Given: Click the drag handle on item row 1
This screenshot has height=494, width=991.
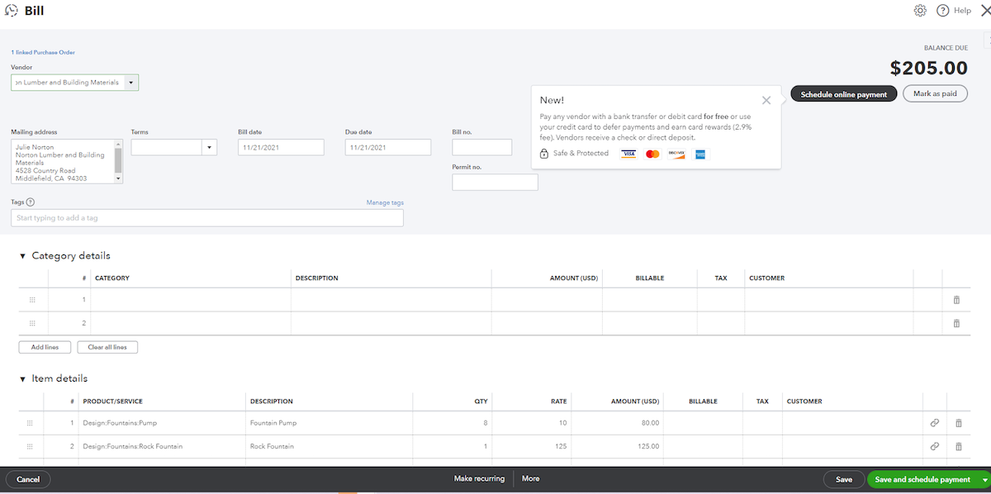Looking at the screenshot, I should [30, 422].
